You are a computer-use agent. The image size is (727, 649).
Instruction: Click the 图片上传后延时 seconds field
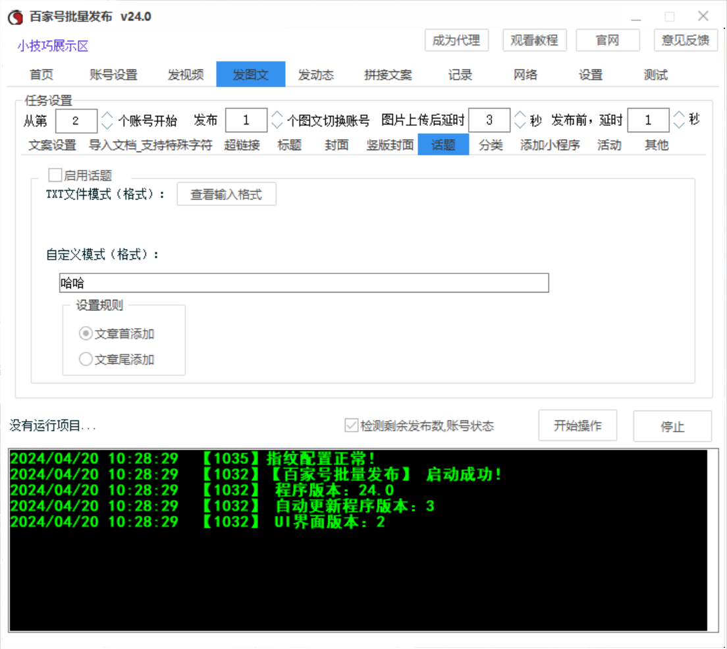(490, 120)
